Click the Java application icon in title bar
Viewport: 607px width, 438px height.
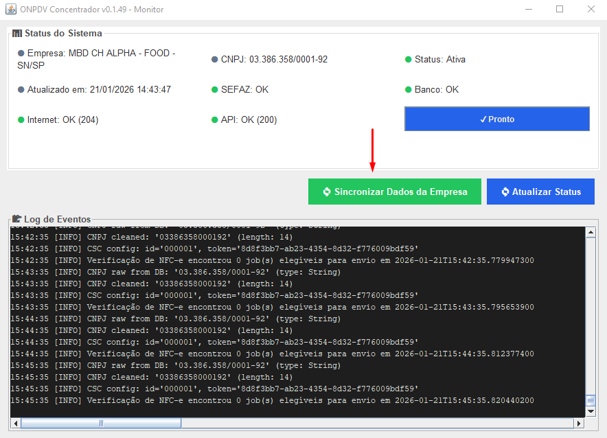[x=10, y=10]
